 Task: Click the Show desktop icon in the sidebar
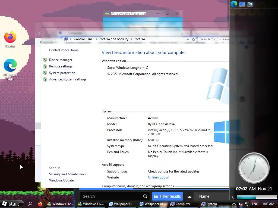(242, 4)
